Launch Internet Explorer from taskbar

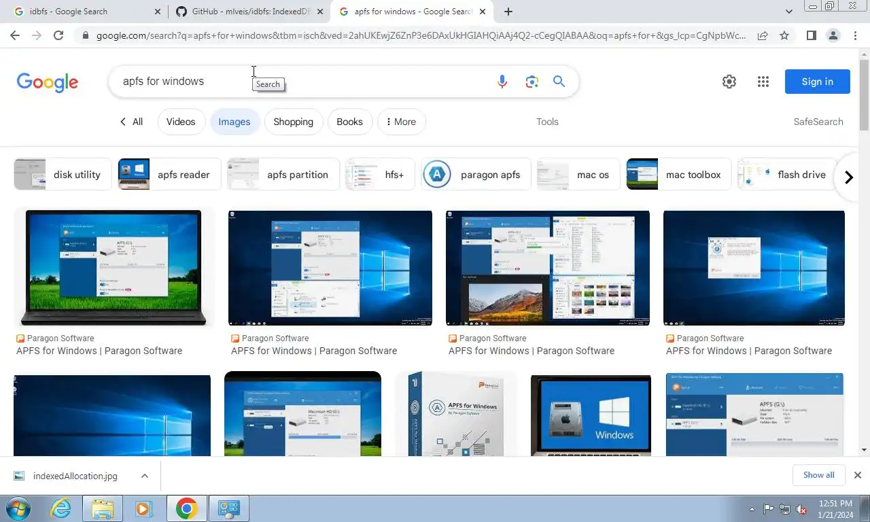(x=61, y=508)
